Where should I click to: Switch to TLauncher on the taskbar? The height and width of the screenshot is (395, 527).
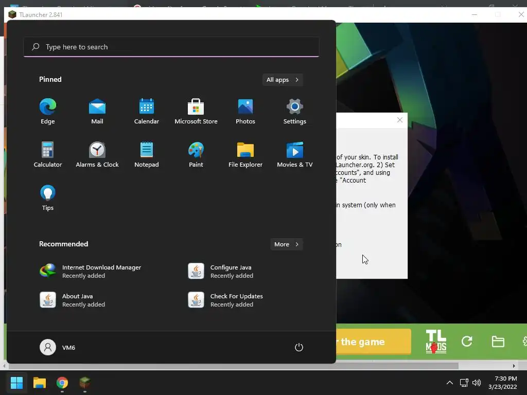click(x=85, y=383)
